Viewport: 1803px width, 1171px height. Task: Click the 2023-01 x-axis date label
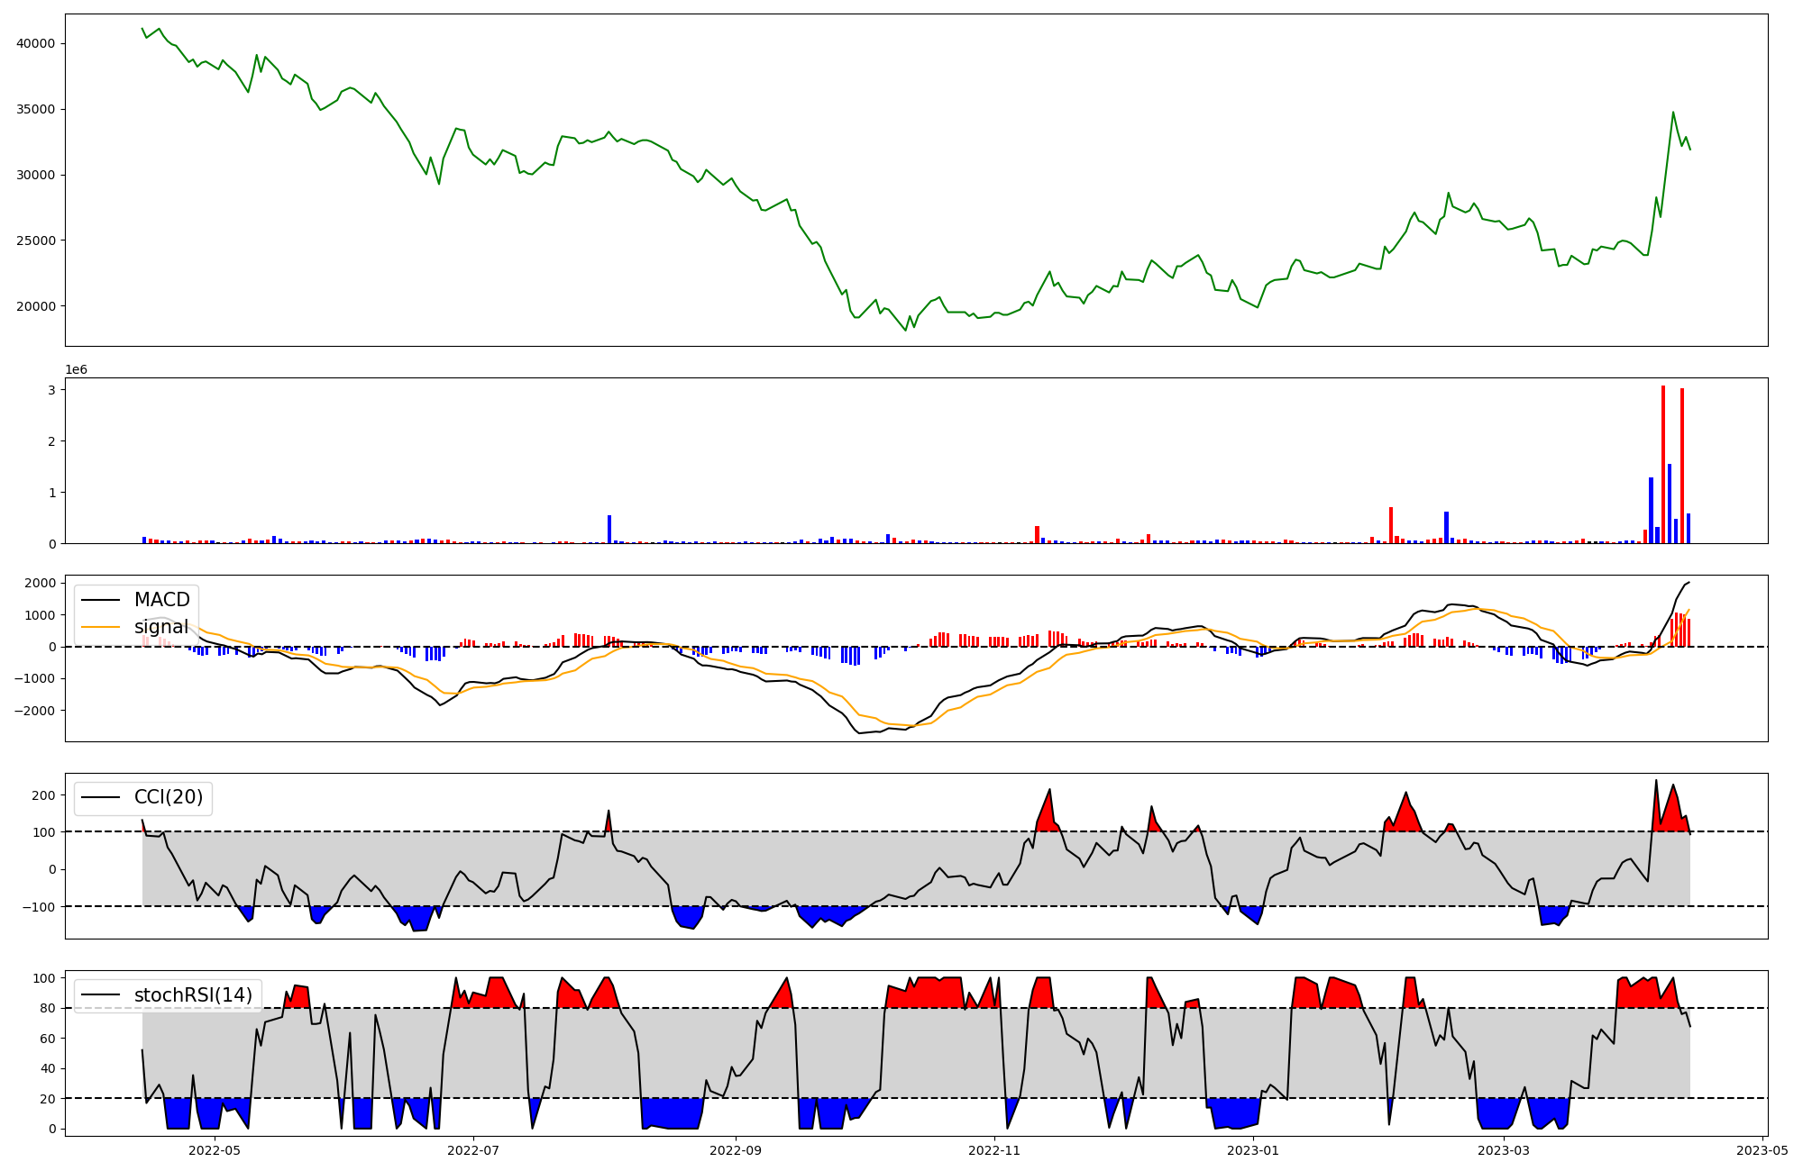pyautogui.click(x=1253, y=1150)
